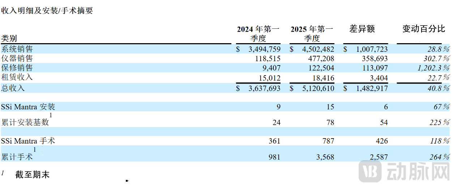Image resolution: width=453 pixels, height=186 pixels.
Task: Click the 截至期末 footnote text
Action: [32, 175]
